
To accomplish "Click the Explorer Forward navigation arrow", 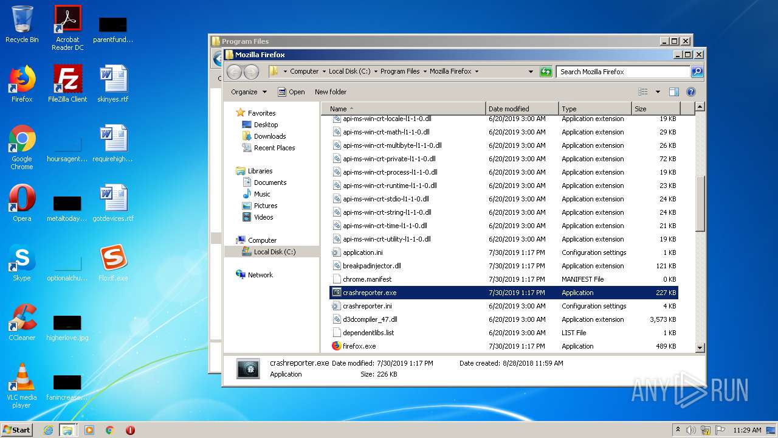I will point(251,72).
